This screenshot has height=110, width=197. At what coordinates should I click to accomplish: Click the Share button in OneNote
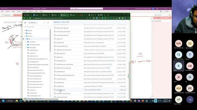coord(167,12)
